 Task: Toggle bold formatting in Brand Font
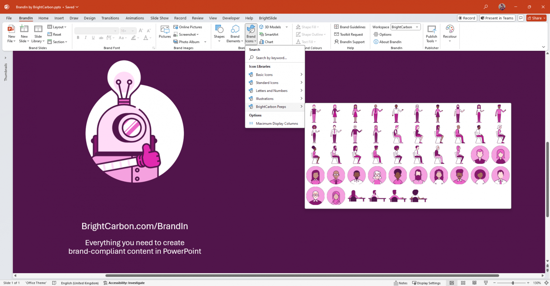point(78,37)
